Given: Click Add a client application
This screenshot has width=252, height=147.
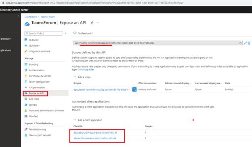Looking at the screenshot, I should pyautogui.click(x=88, y=120).
